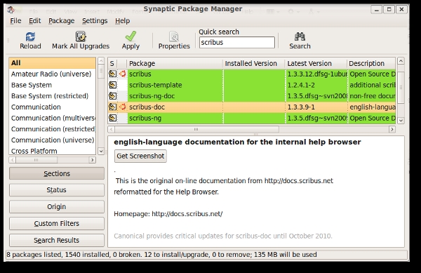
Task: Open the Edit menu
Action: point(35,20)
